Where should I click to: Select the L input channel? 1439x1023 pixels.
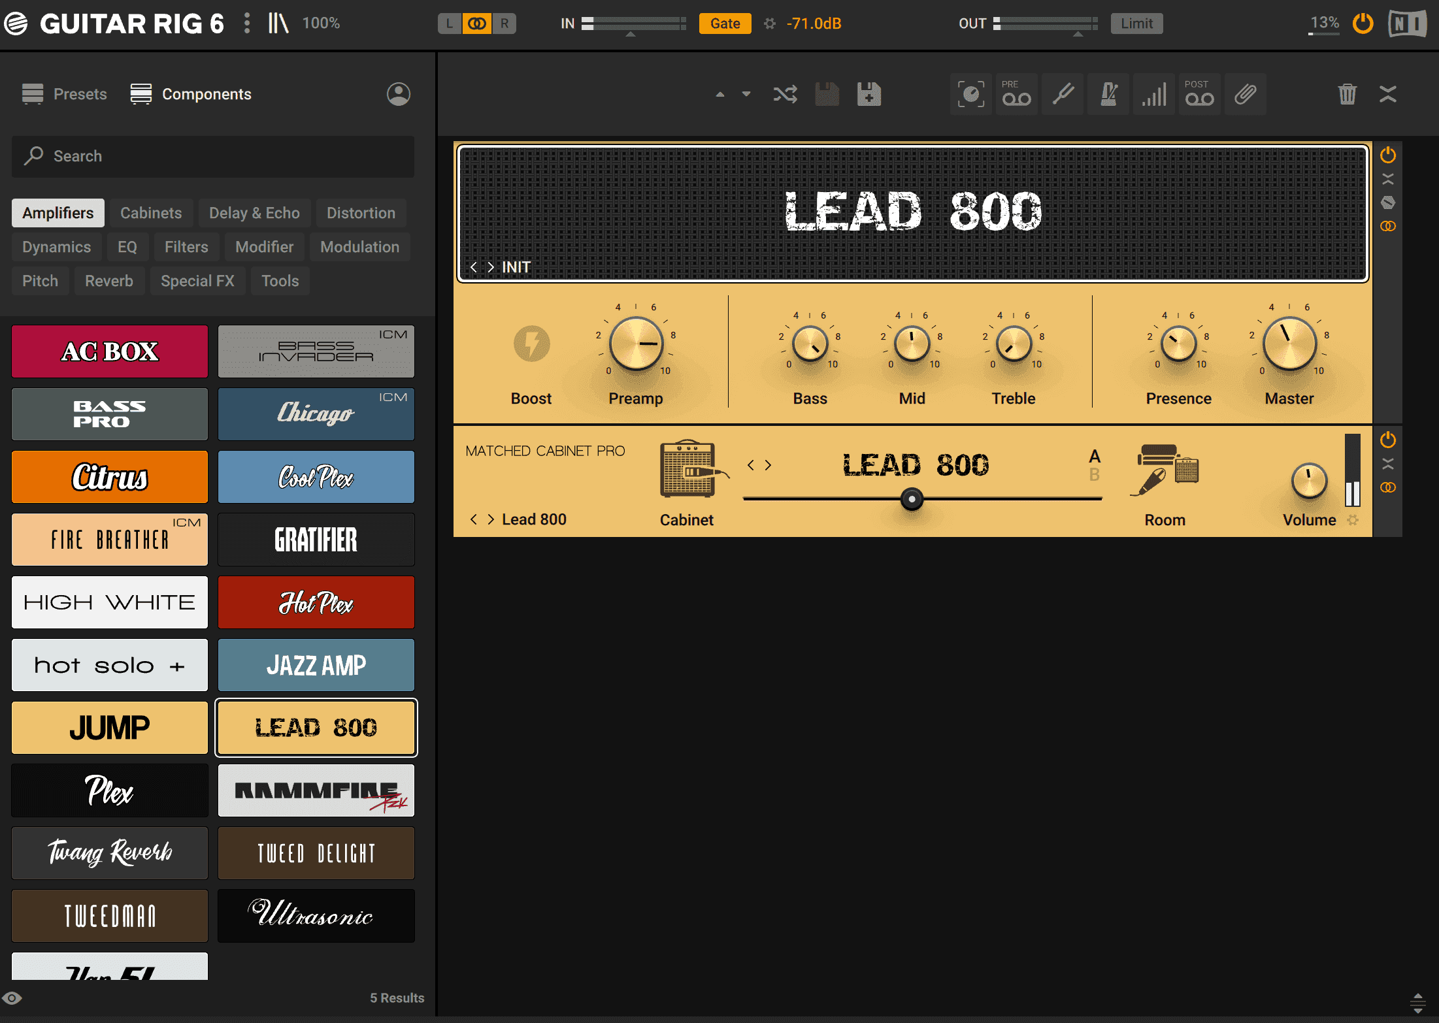click(449, 24)
